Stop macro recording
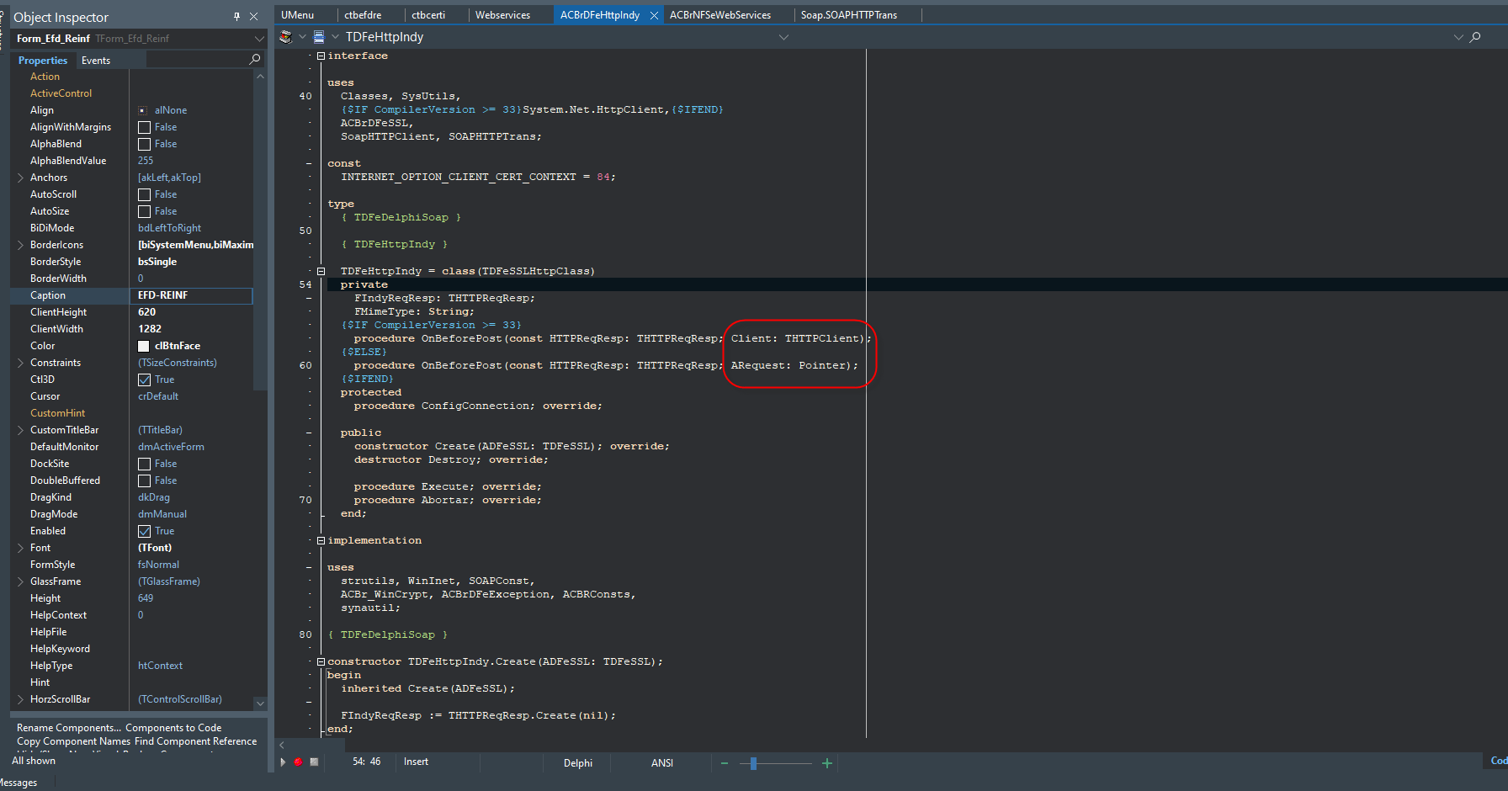Viewport: 1508px width, 791px height. [314, 762]
